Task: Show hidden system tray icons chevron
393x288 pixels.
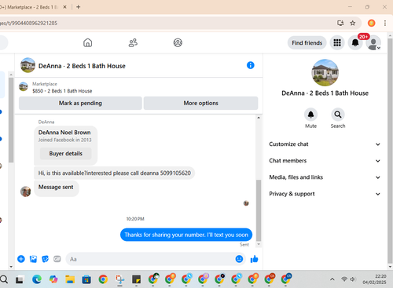Action: (332, 279)
